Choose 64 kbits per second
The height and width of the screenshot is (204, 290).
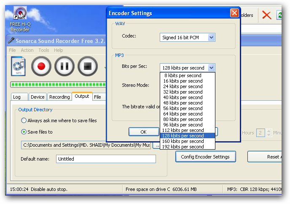tap(187, 114)
